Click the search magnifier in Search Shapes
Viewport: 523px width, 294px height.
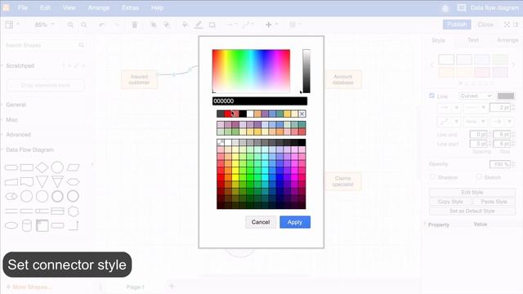coord(82,45)
